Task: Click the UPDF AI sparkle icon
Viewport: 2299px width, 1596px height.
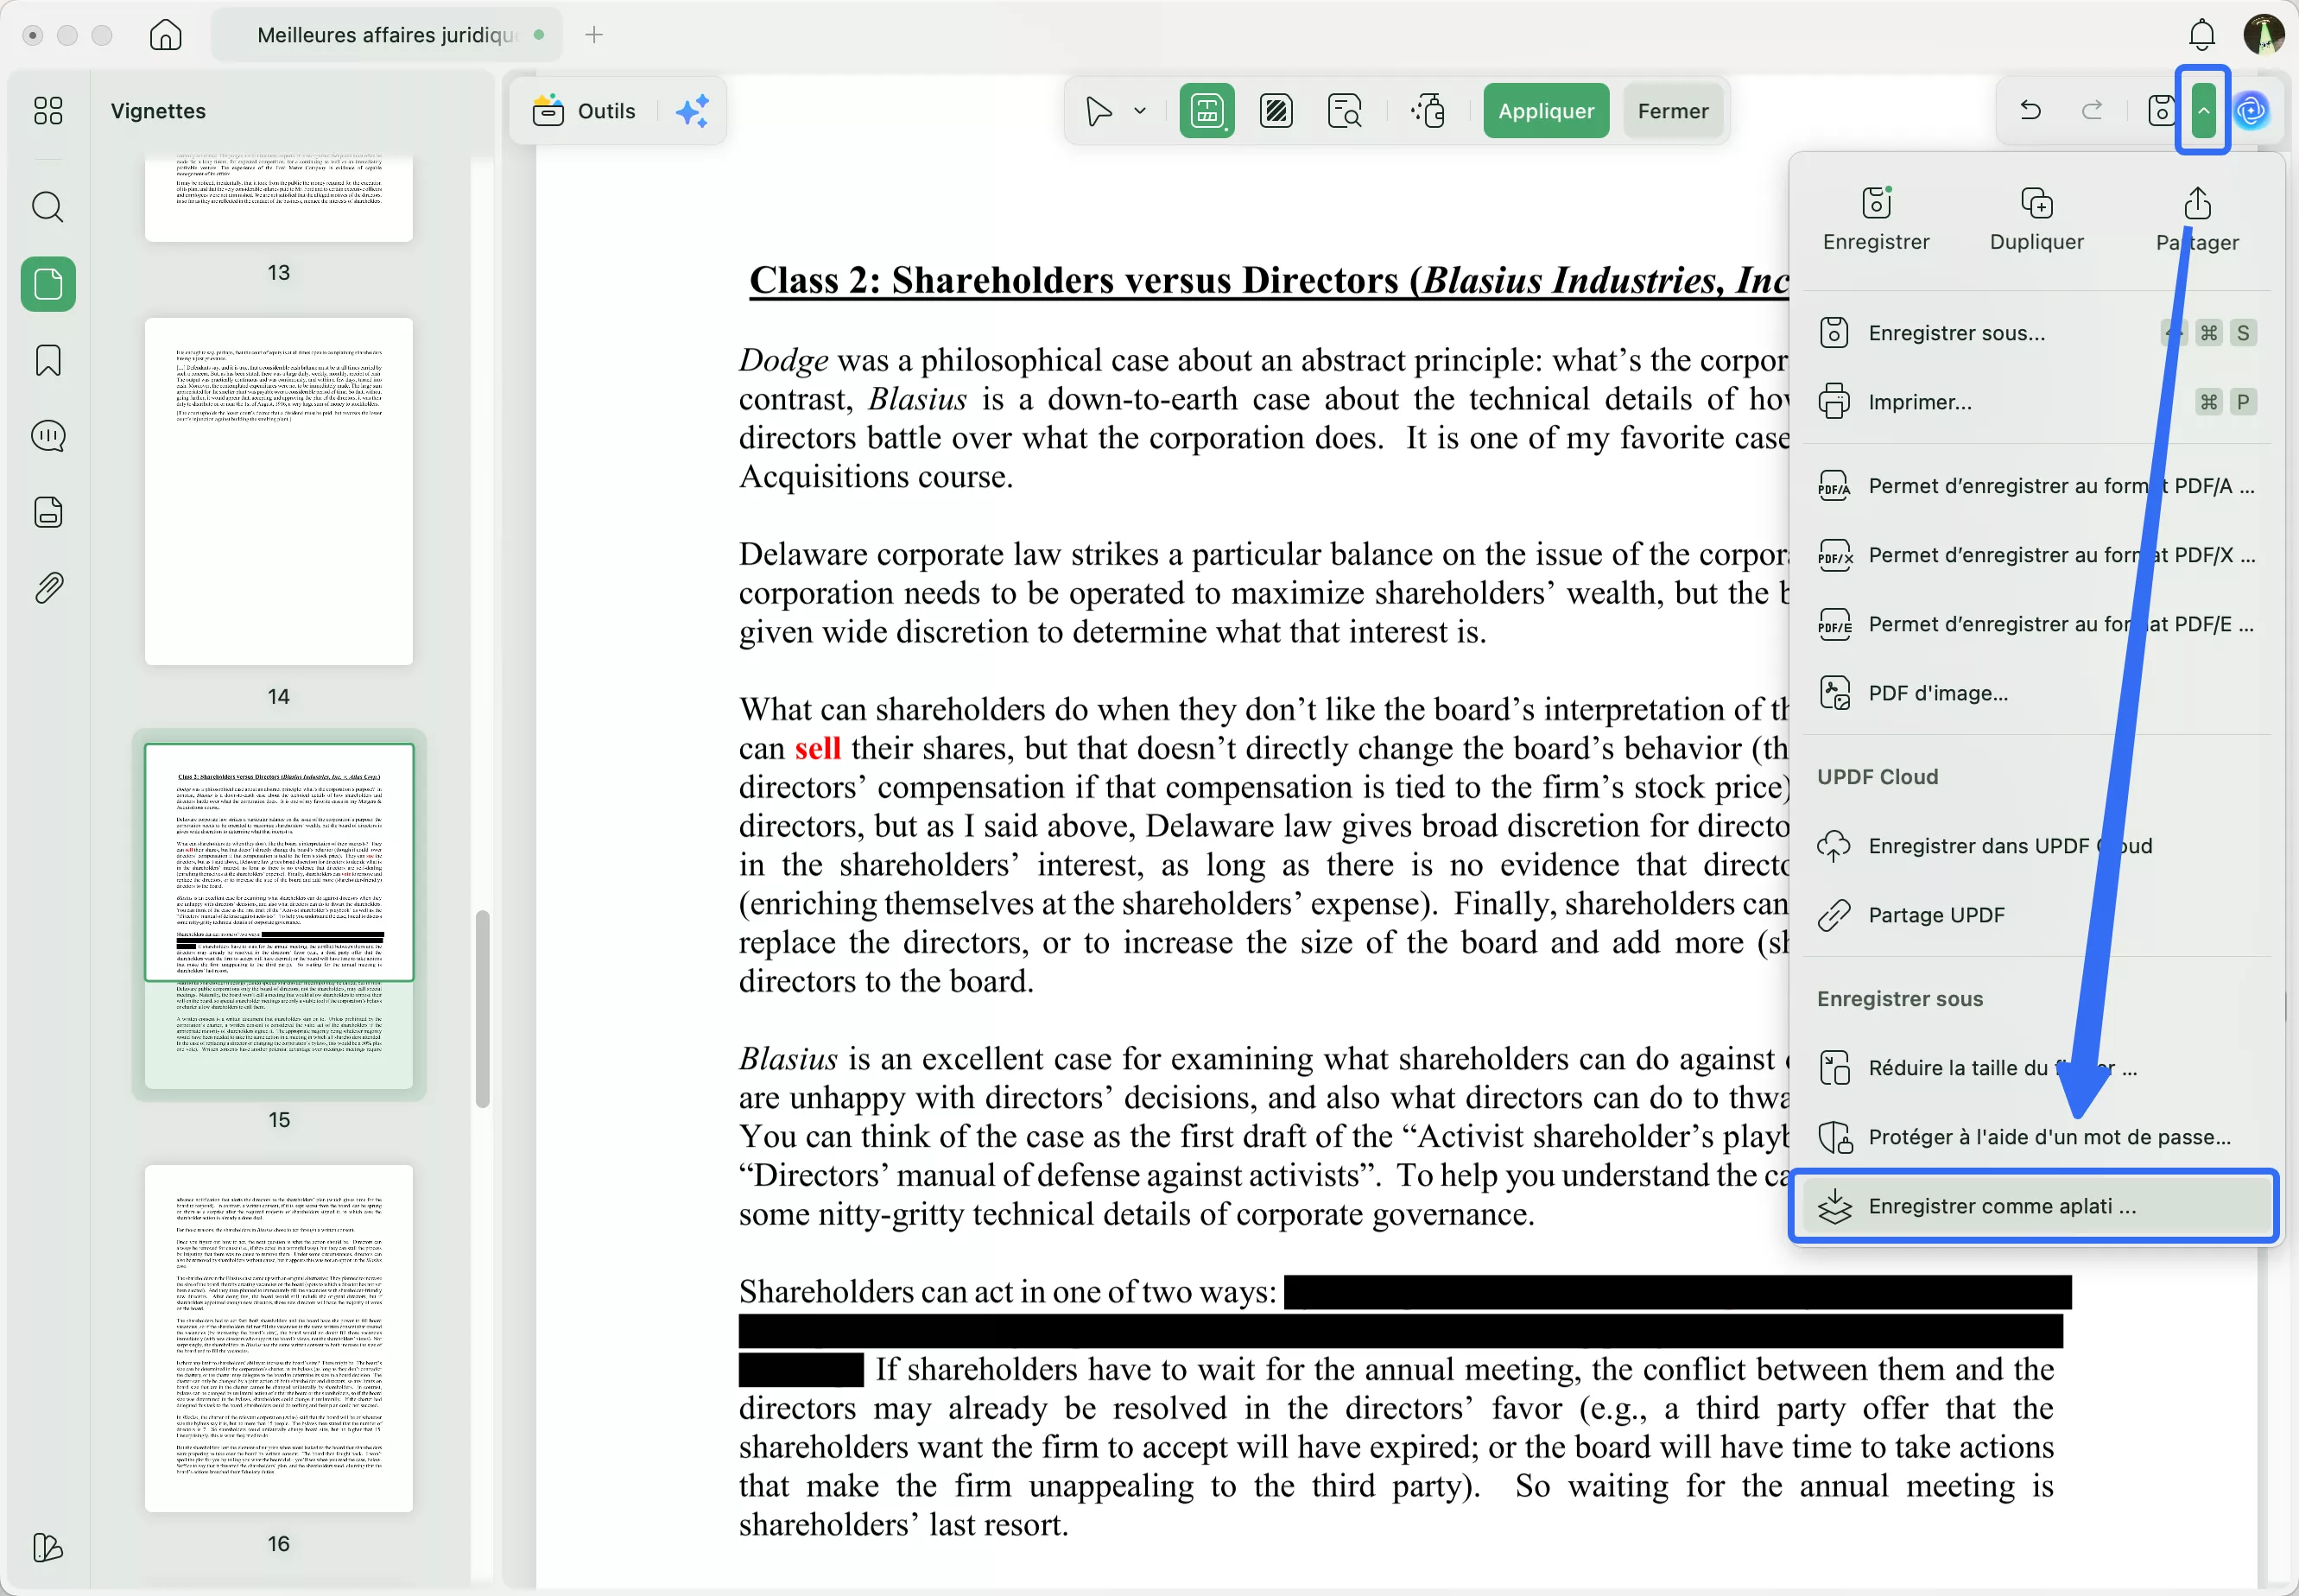Action: point(692,111)
